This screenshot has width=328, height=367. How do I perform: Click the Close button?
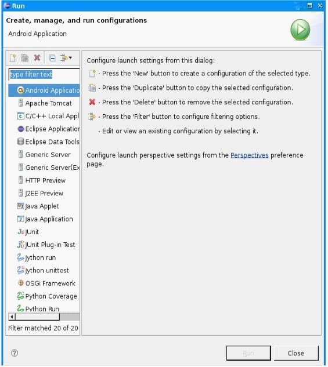click(296, 354)
